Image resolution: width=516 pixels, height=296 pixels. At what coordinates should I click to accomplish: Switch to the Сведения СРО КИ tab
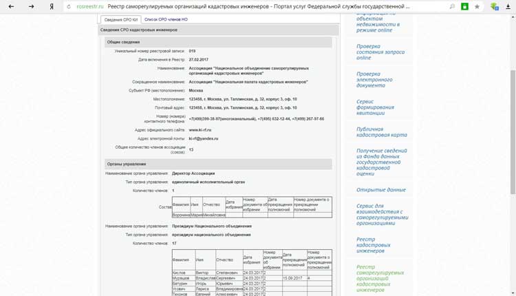121,20
